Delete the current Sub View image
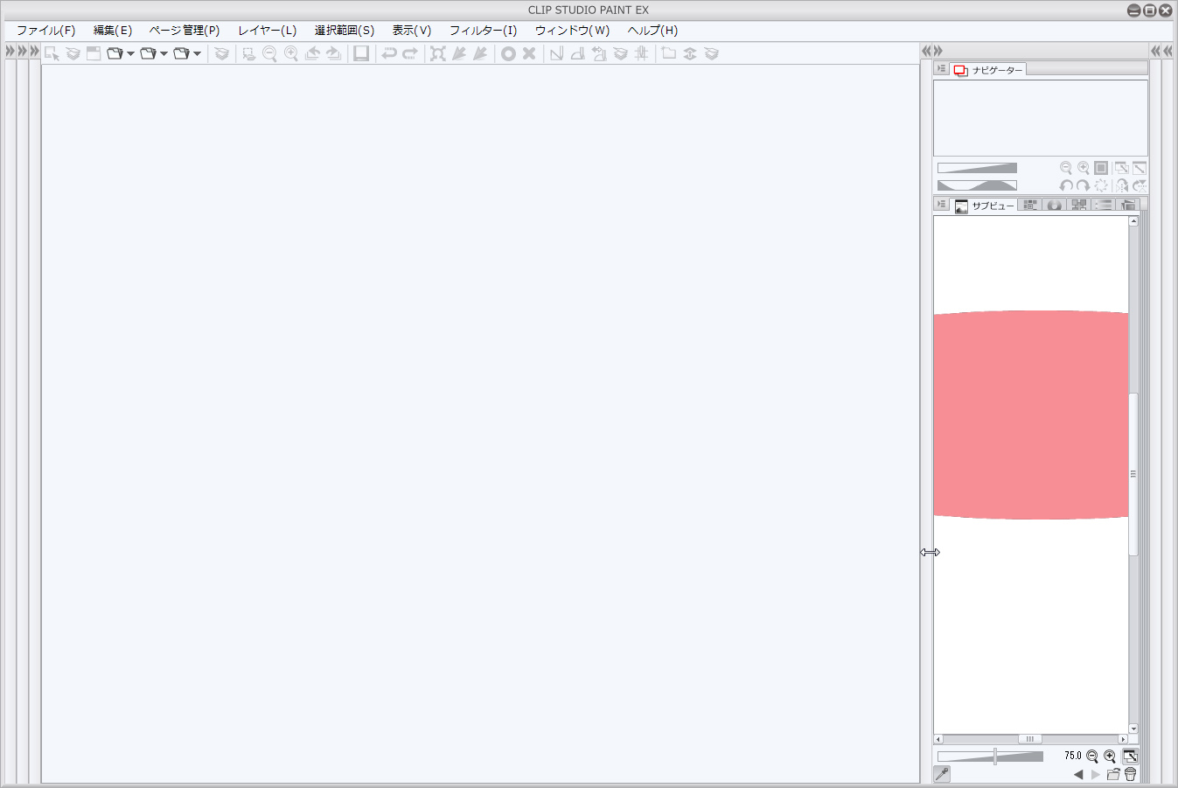The width and height of the screenshot is (1178, 788). 1131,775
